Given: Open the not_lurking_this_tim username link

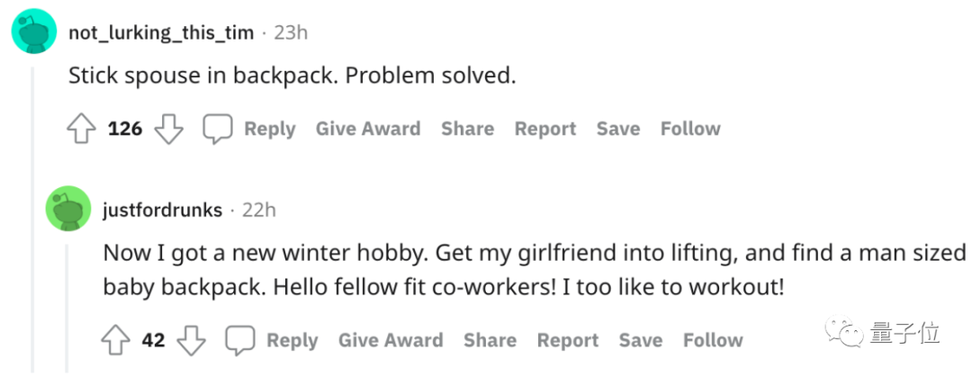Looking at the screenshot, I should [163, 32].
